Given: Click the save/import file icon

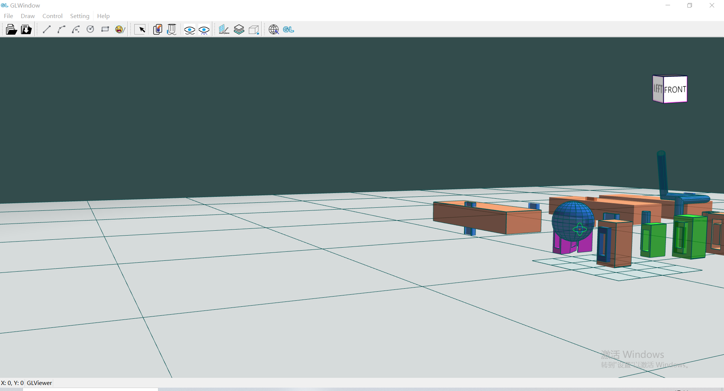Looking at the screenshot, I should (x=26, y=29).
